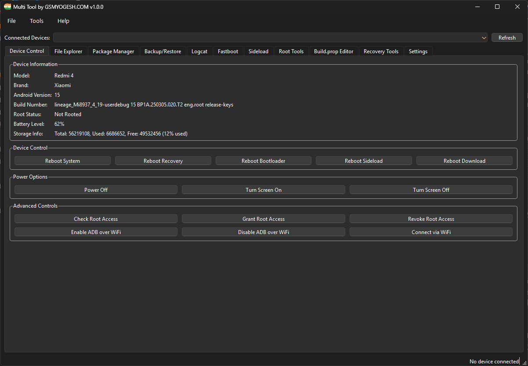Click the Revoke Root Access button
528x366 pixels.
point(431,219)
